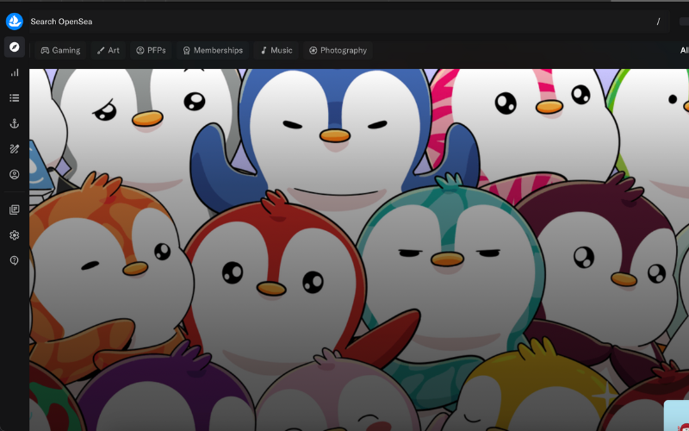This screenshot has width=689, height=431.
Task: Open the anchor icon in sidebar
Action: [x=15, y=123]
